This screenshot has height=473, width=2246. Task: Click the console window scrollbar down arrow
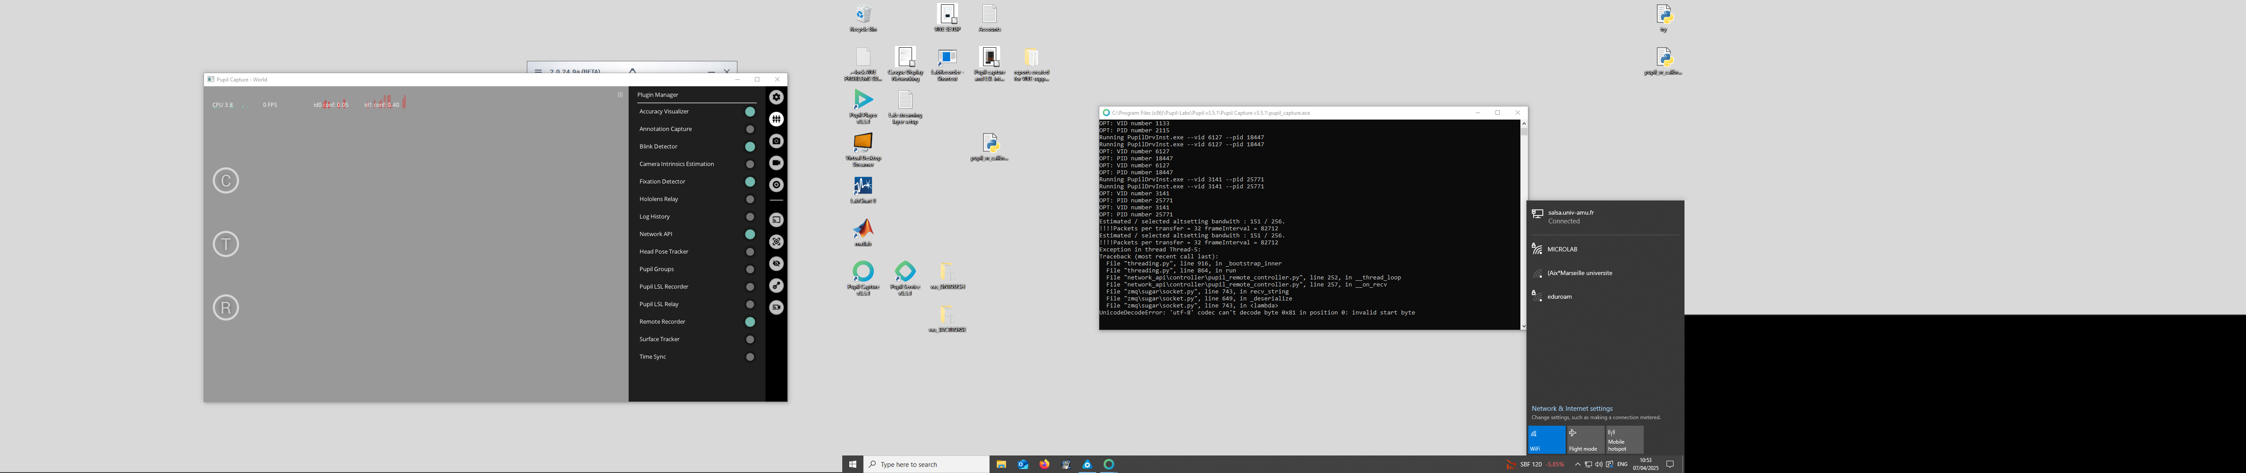[x=1523, y=327]
